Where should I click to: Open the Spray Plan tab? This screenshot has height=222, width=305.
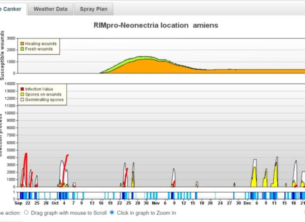(x=94, y=9)
